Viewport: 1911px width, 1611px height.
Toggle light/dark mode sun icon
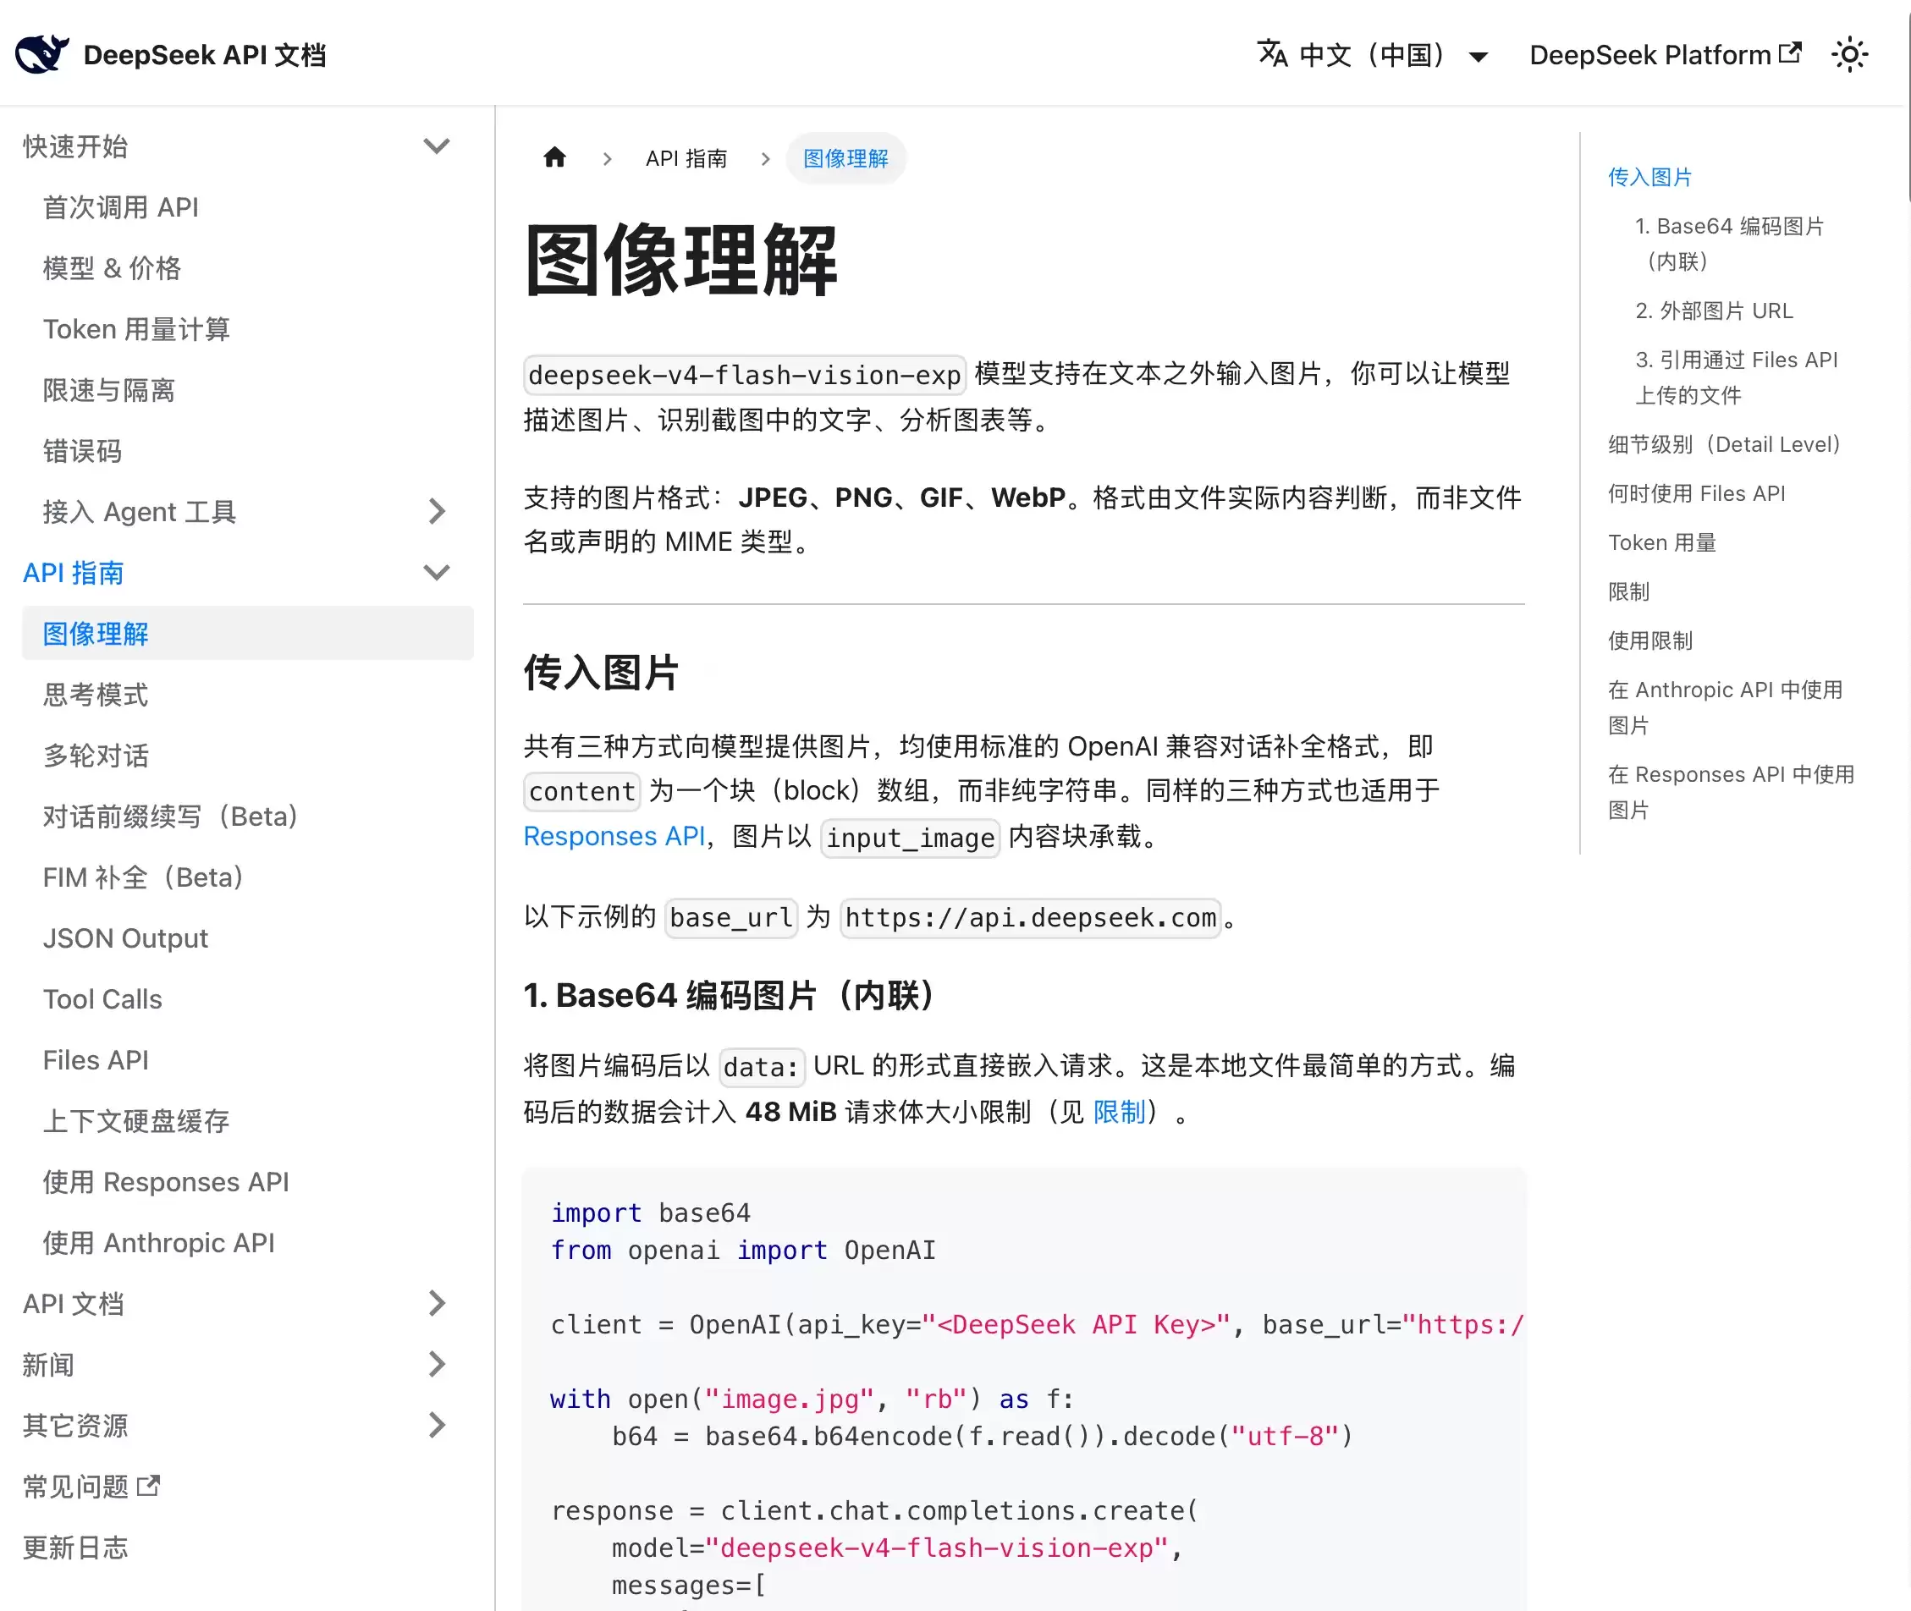(1850, 55)
